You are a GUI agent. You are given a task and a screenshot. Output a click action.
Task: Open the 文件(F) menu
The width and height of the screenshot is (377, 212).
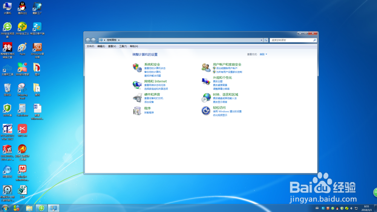click(90, 46)
